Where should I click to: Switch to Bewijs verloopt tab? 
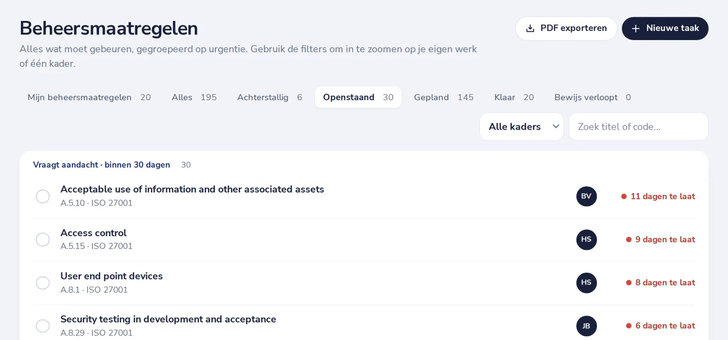click(592, 97)
